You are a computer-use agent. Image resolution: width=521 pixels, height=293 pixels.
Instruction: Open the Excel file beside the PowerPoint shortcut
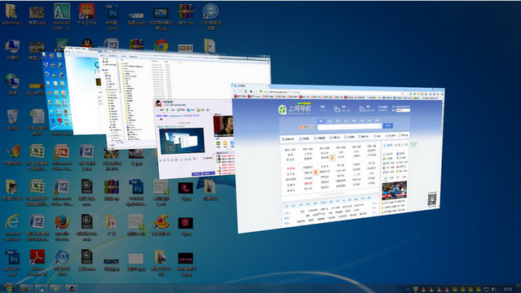coord(37,157)
